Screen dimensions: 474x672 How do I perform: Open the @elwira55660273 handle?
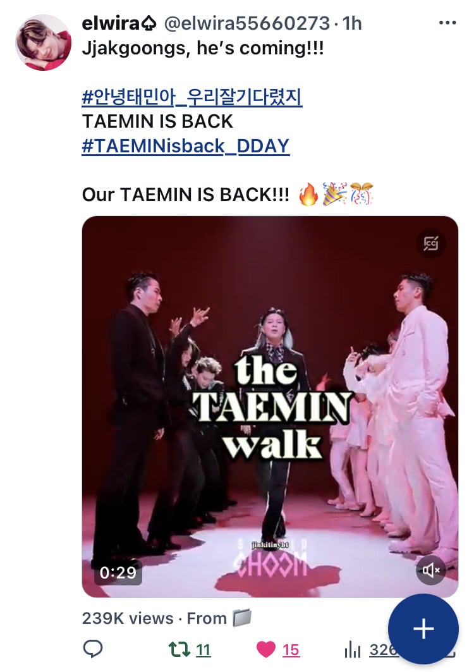pyautogui.click(x=247, y=23)
